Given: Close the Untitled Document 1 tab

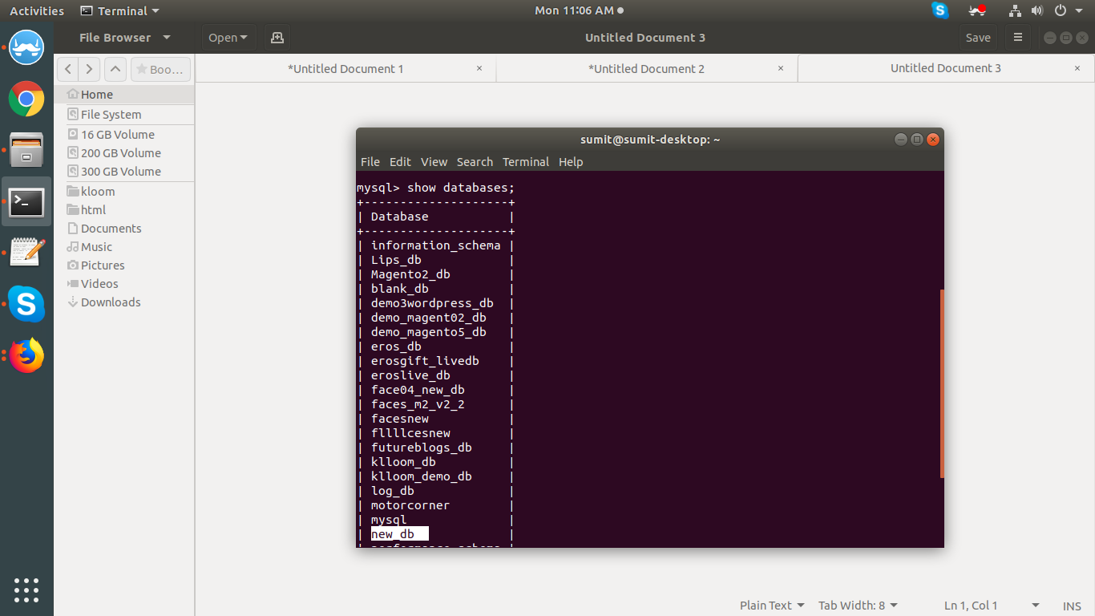Looking at the screenshot, I should [x=479, y=68].
